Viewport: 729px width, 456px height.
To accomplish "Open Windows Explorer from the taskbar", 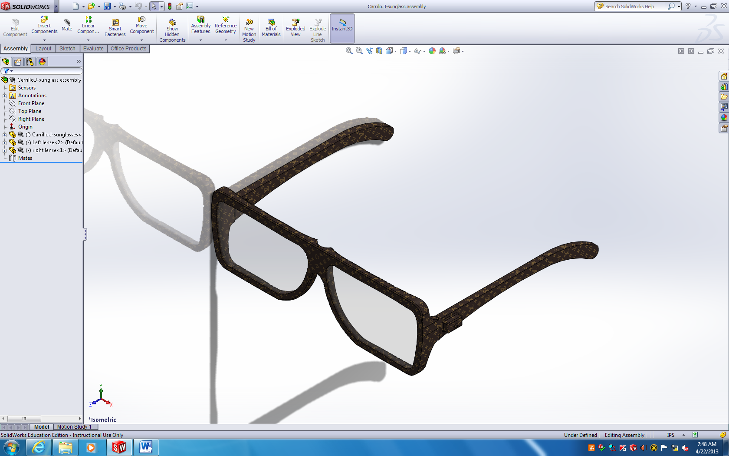I will tap(66, 447).
